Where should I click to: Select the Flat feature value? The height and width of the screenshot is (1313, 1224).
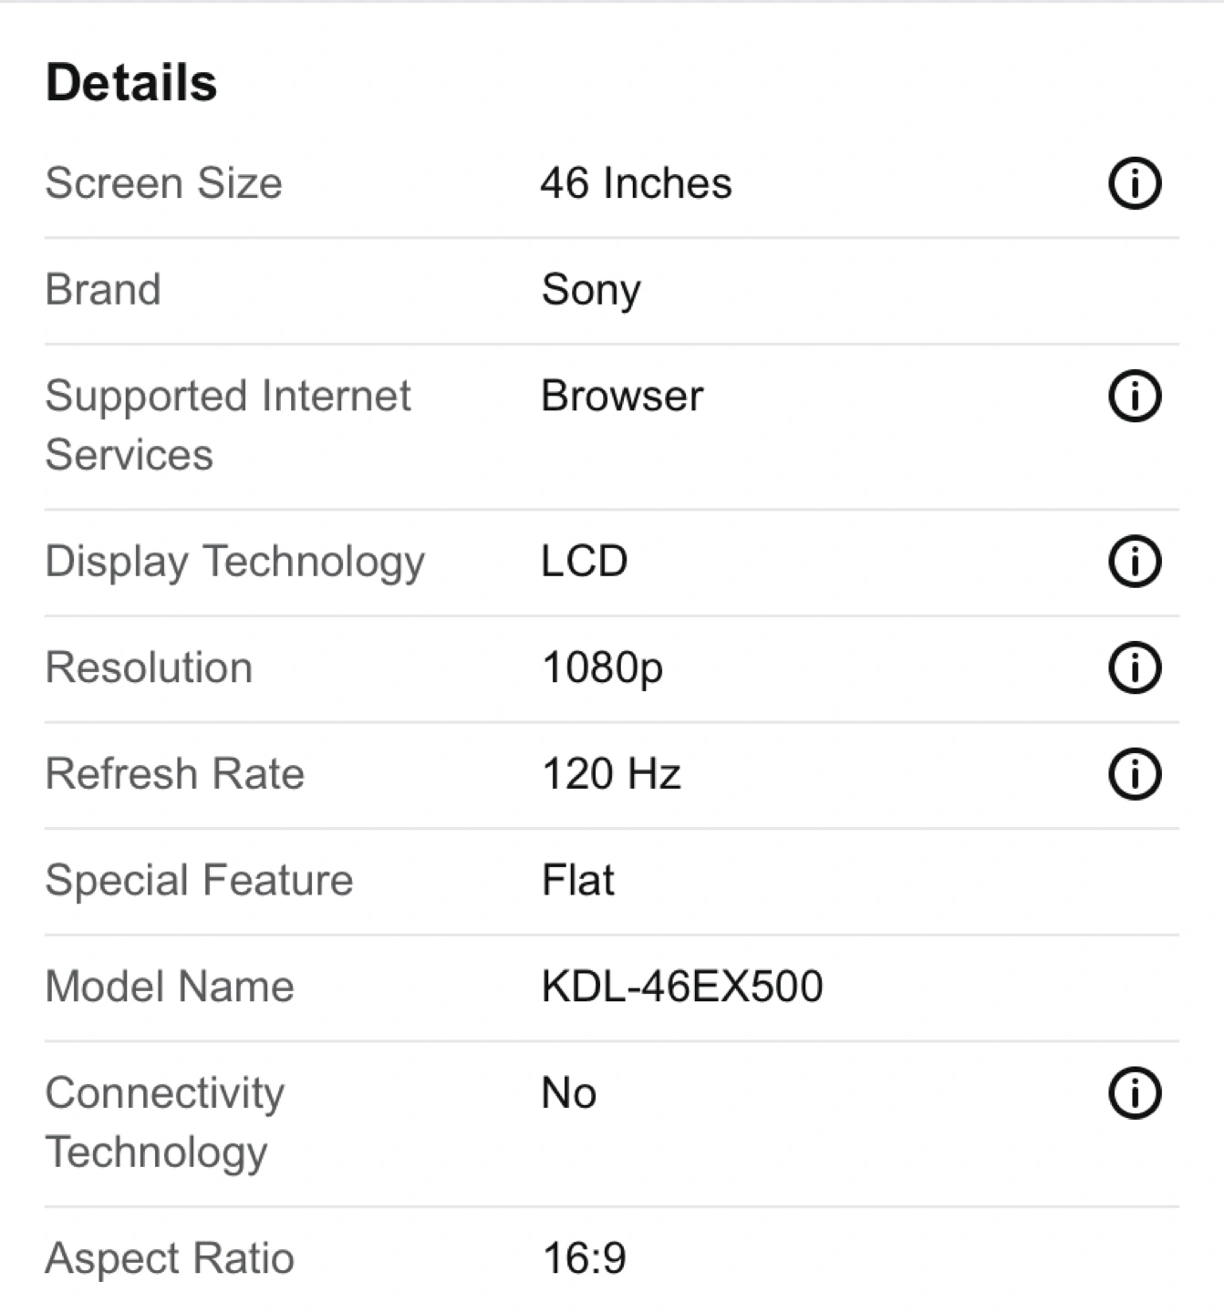(578, 881)
